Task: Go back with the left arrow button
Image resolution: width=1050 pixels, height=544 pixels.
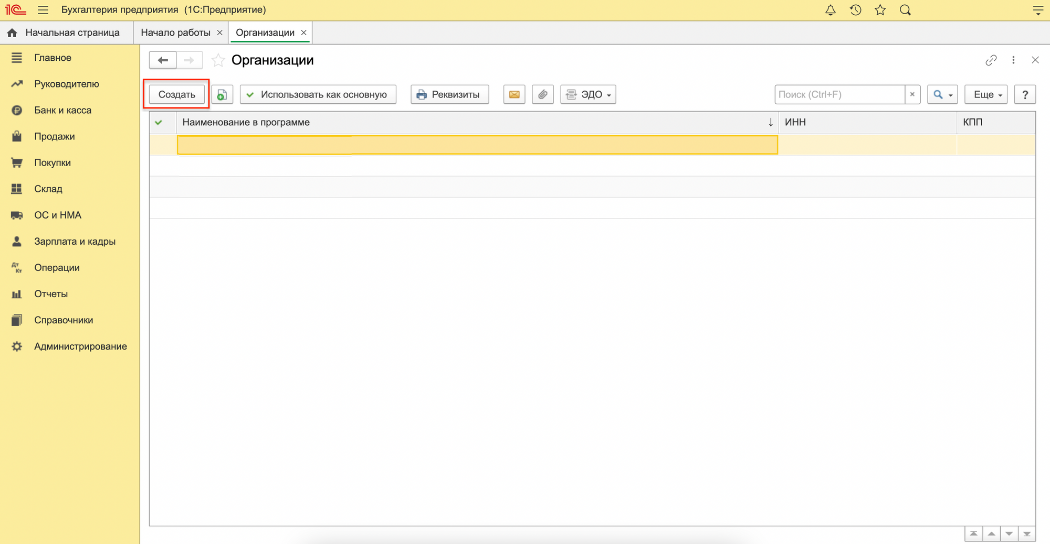Action: 163,60
